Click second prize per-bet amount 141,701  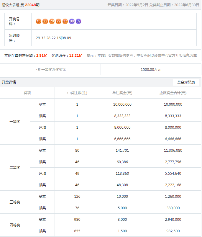pyautogui.click(x=122, y=151)
